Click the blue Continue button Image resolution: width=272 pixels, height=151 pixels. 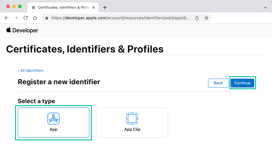[242, 83]
